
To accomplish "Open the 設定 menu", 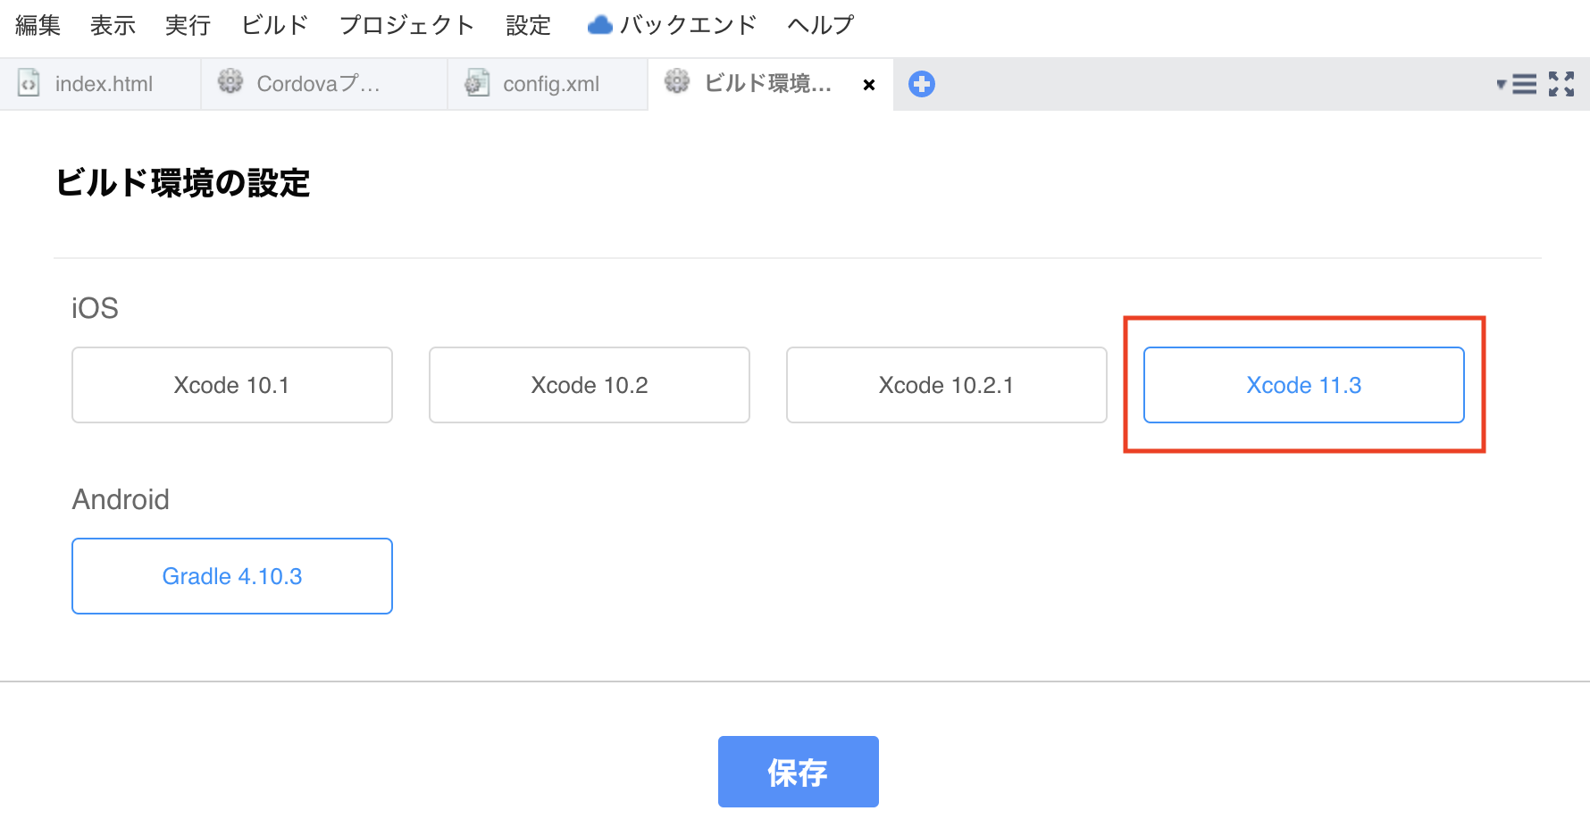I will pos(528,25).
